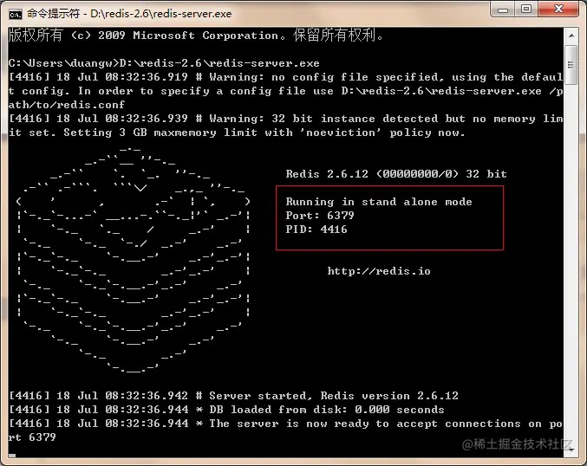The width and height of the screenshot is (587, 466).
Task: Click the 'Port: 6379' line
Action: [x=320, y=216]
